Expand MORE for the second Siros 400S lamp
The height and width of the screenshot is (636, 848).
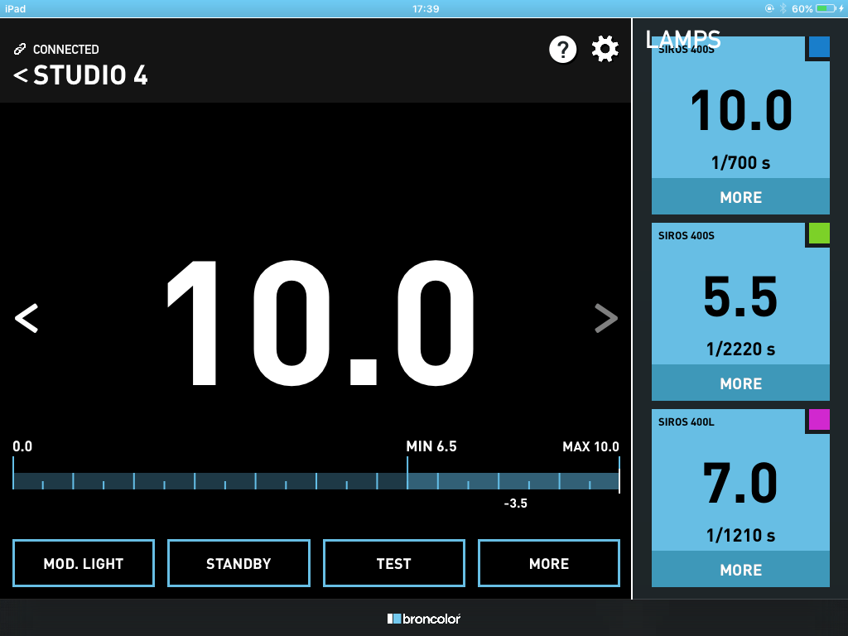tap(740, 383)
